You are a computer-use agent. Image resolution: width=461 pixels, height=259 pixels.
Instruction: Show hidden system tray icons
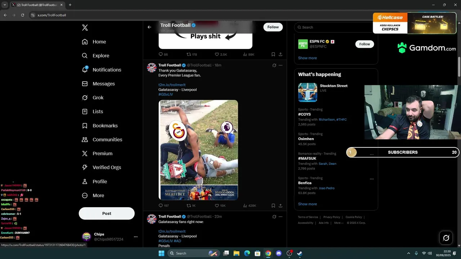tap(408, 253)
